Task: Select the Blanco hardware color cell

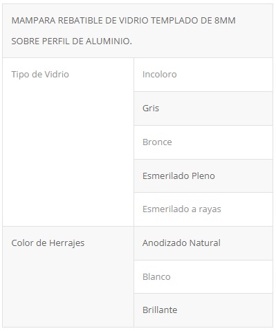Action: 203,276
